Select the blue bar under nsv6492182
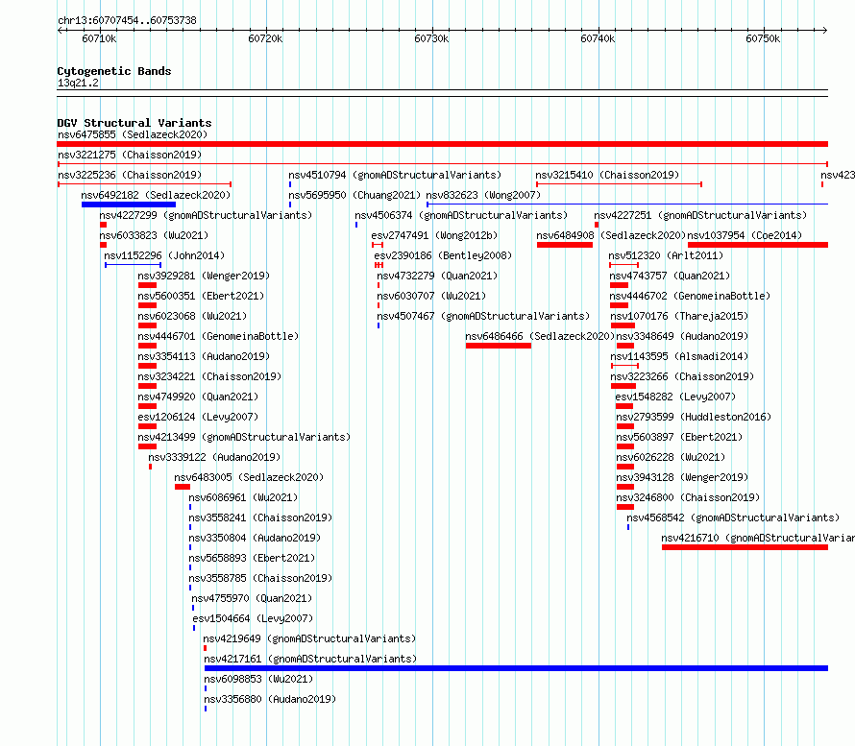Viewport: 855px width, 746px height. pos(129,205)
